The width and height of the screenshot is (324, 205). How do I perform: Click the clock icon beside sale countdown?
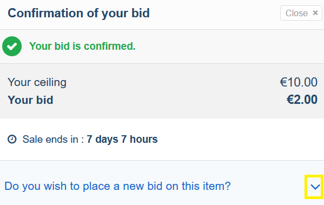[12, 139]
